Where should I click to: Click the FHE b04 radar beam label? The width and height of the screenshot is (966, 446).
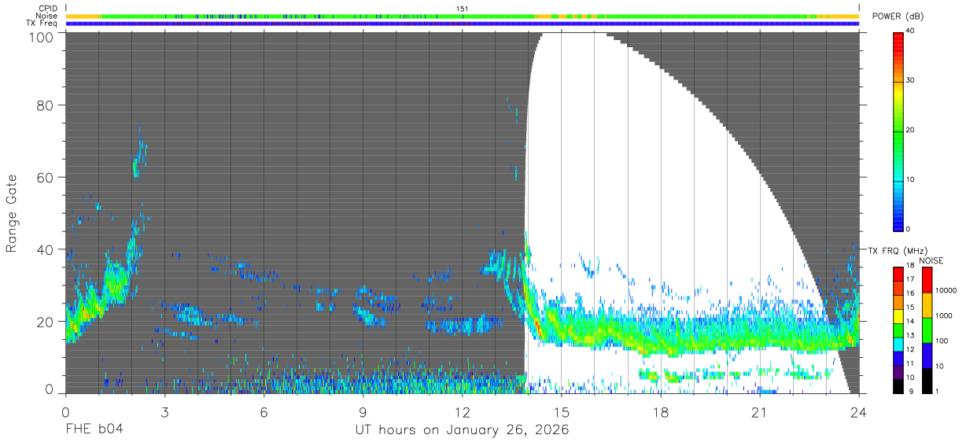click(94, 430)
